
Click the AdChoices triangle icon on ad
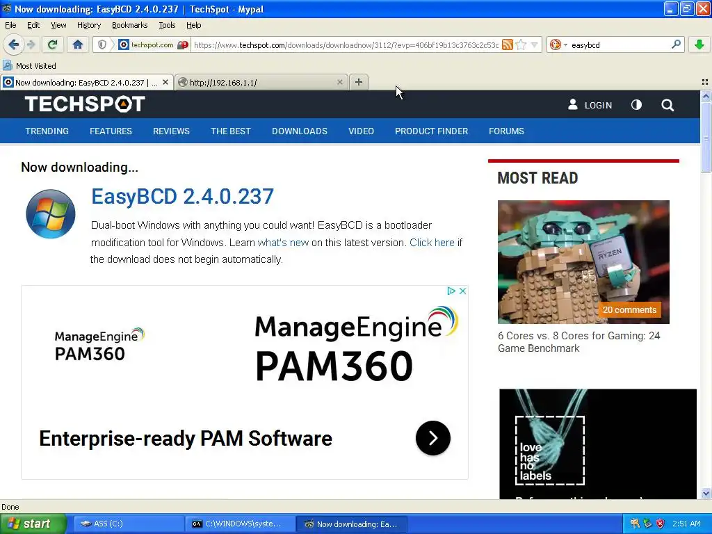(451, 291)
